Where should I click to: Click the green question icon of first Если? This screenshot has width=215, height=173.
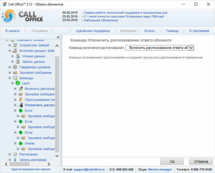[20, 110]
